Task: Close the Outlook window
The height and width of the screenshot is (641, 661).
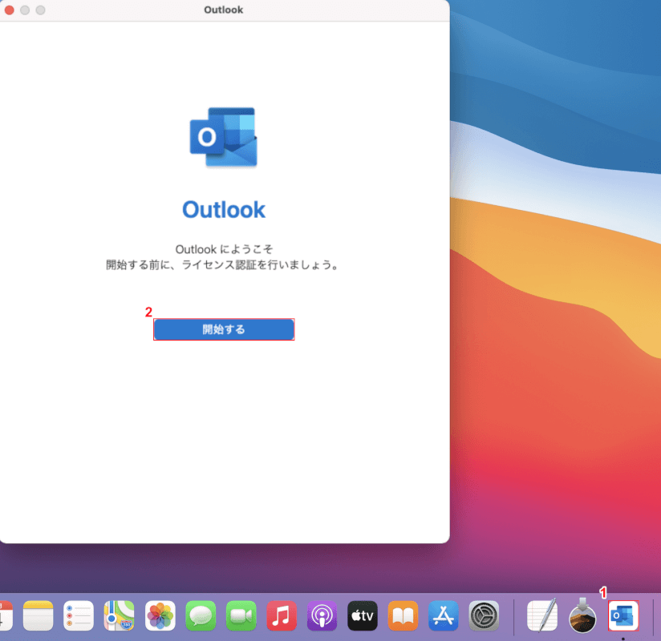Action: [x=10, y=10]
